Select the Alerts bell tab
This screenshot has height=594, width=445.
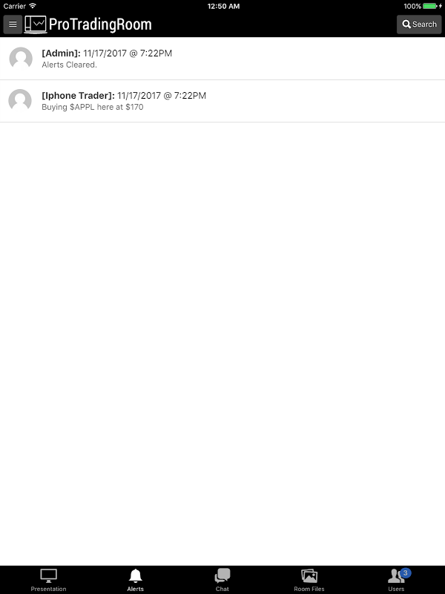(136, 580)
